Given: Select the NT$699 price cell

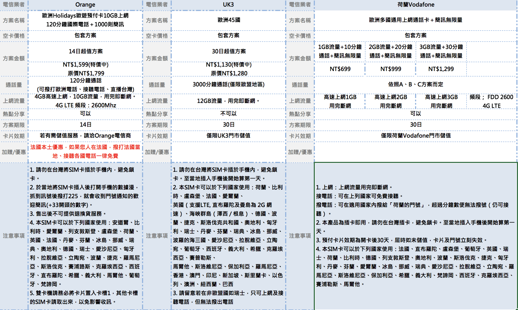Looking at the screenshot, I should 340,69.
